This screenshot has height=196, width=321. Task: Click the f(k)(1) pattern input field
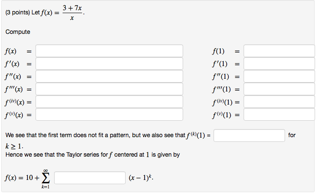(249, 135)
